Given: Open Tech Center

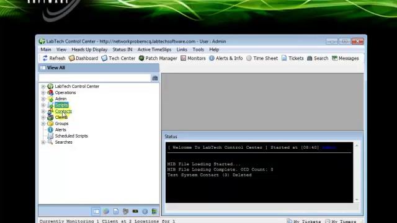Looking at the screenshot, I should point(118,58).
